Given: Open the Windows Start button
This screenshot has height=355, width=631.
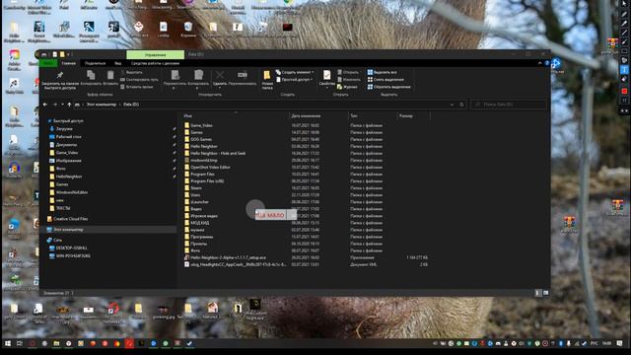Looking at the screenshot, I should pyautogui.click(x=8, y=343).
